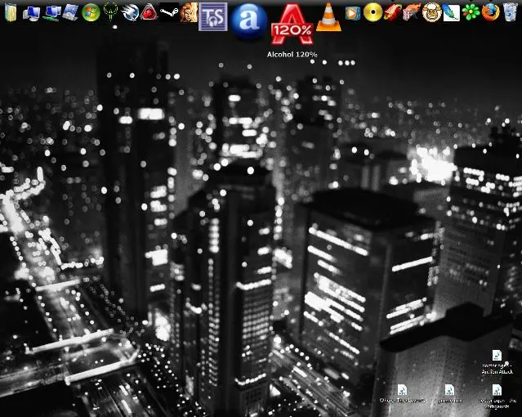Click the Recycle Bin icon
The image size is (522, 417).
511,11
